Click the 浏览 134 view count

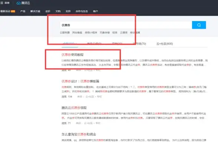67,97
